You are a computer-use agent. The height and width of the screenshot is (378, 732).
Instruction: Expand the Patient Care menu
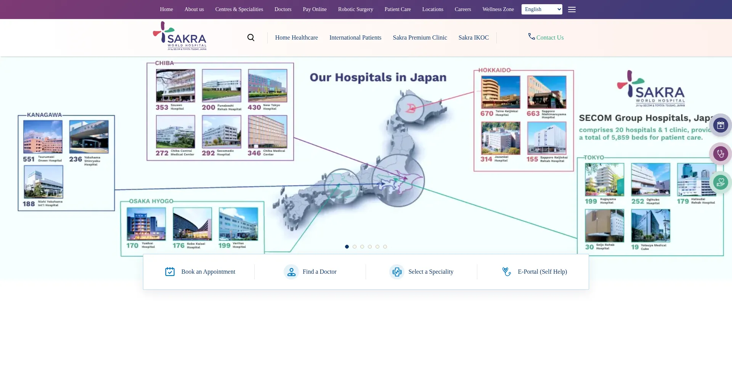[x=397, y=10]
